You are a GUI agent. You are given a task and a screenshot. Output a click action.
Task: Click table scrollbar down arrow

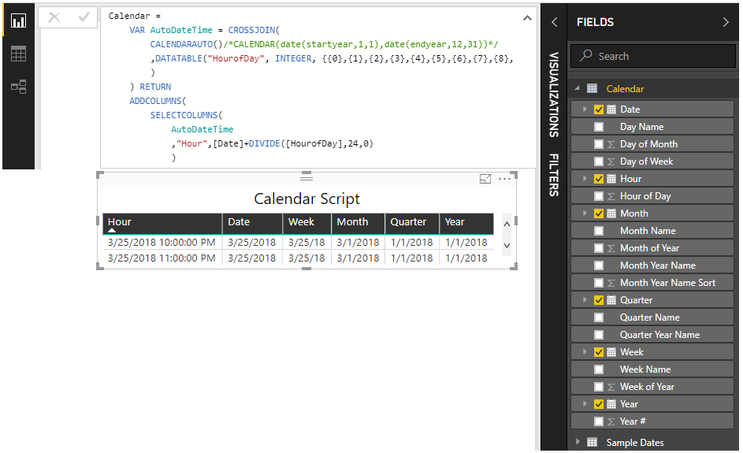click(507, 246)
